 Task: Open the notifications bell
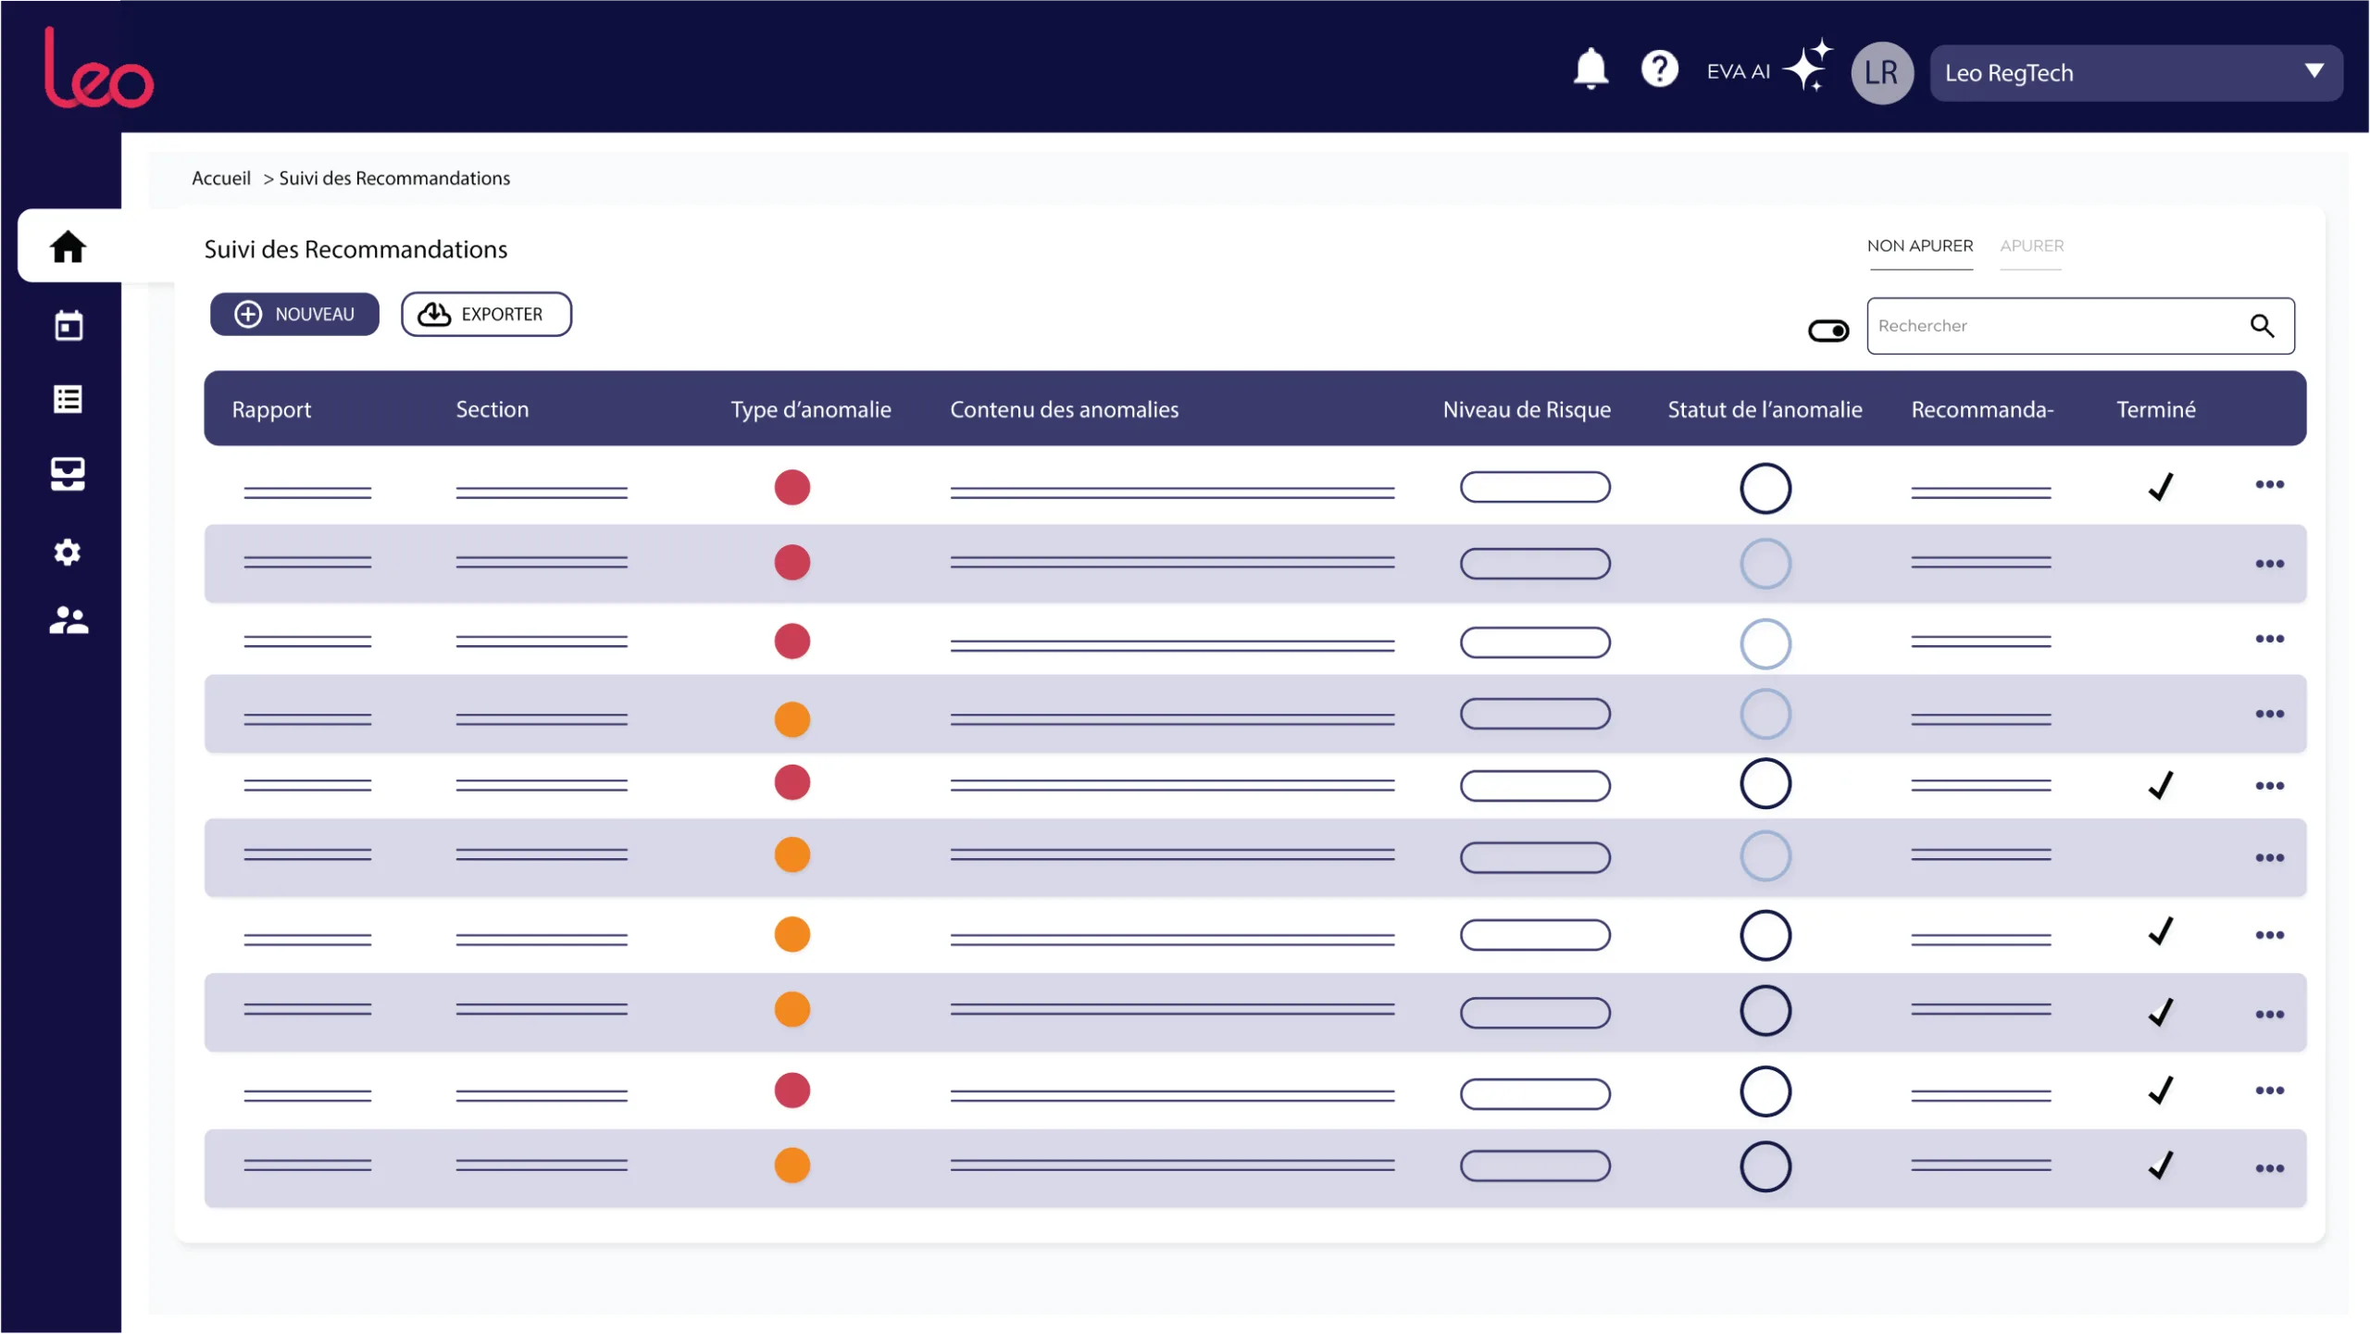point(1590,69)
